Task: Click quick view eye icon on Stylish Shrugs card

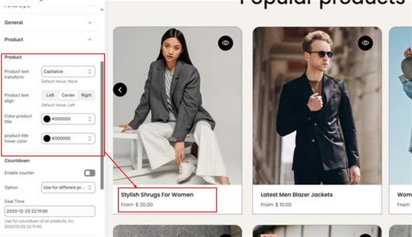Action: click(x=226, y=43)
